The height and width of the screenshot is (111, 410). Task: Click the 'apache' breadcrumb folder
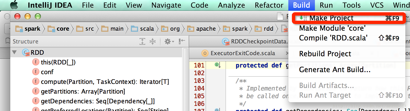(x=206, y=29)
